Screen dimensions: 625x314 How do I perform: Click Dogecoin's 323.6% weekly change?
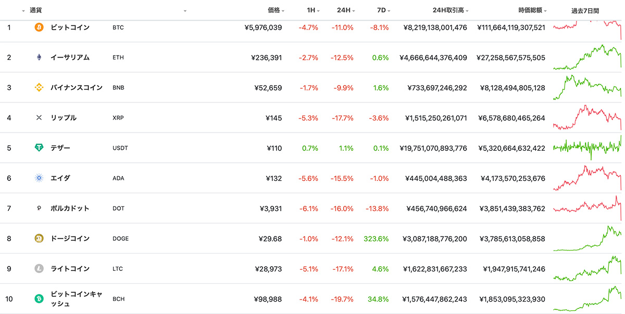[x=377, y=238]
